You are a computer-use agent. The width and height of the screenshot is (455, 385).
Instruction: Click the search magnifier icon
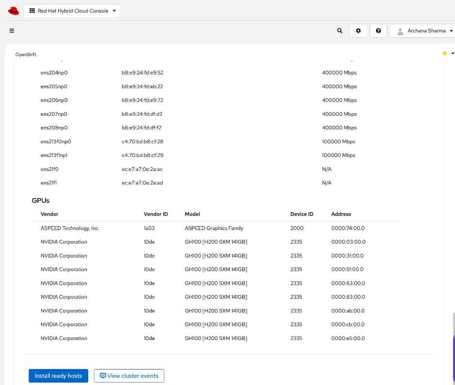[x=339, y=31]
